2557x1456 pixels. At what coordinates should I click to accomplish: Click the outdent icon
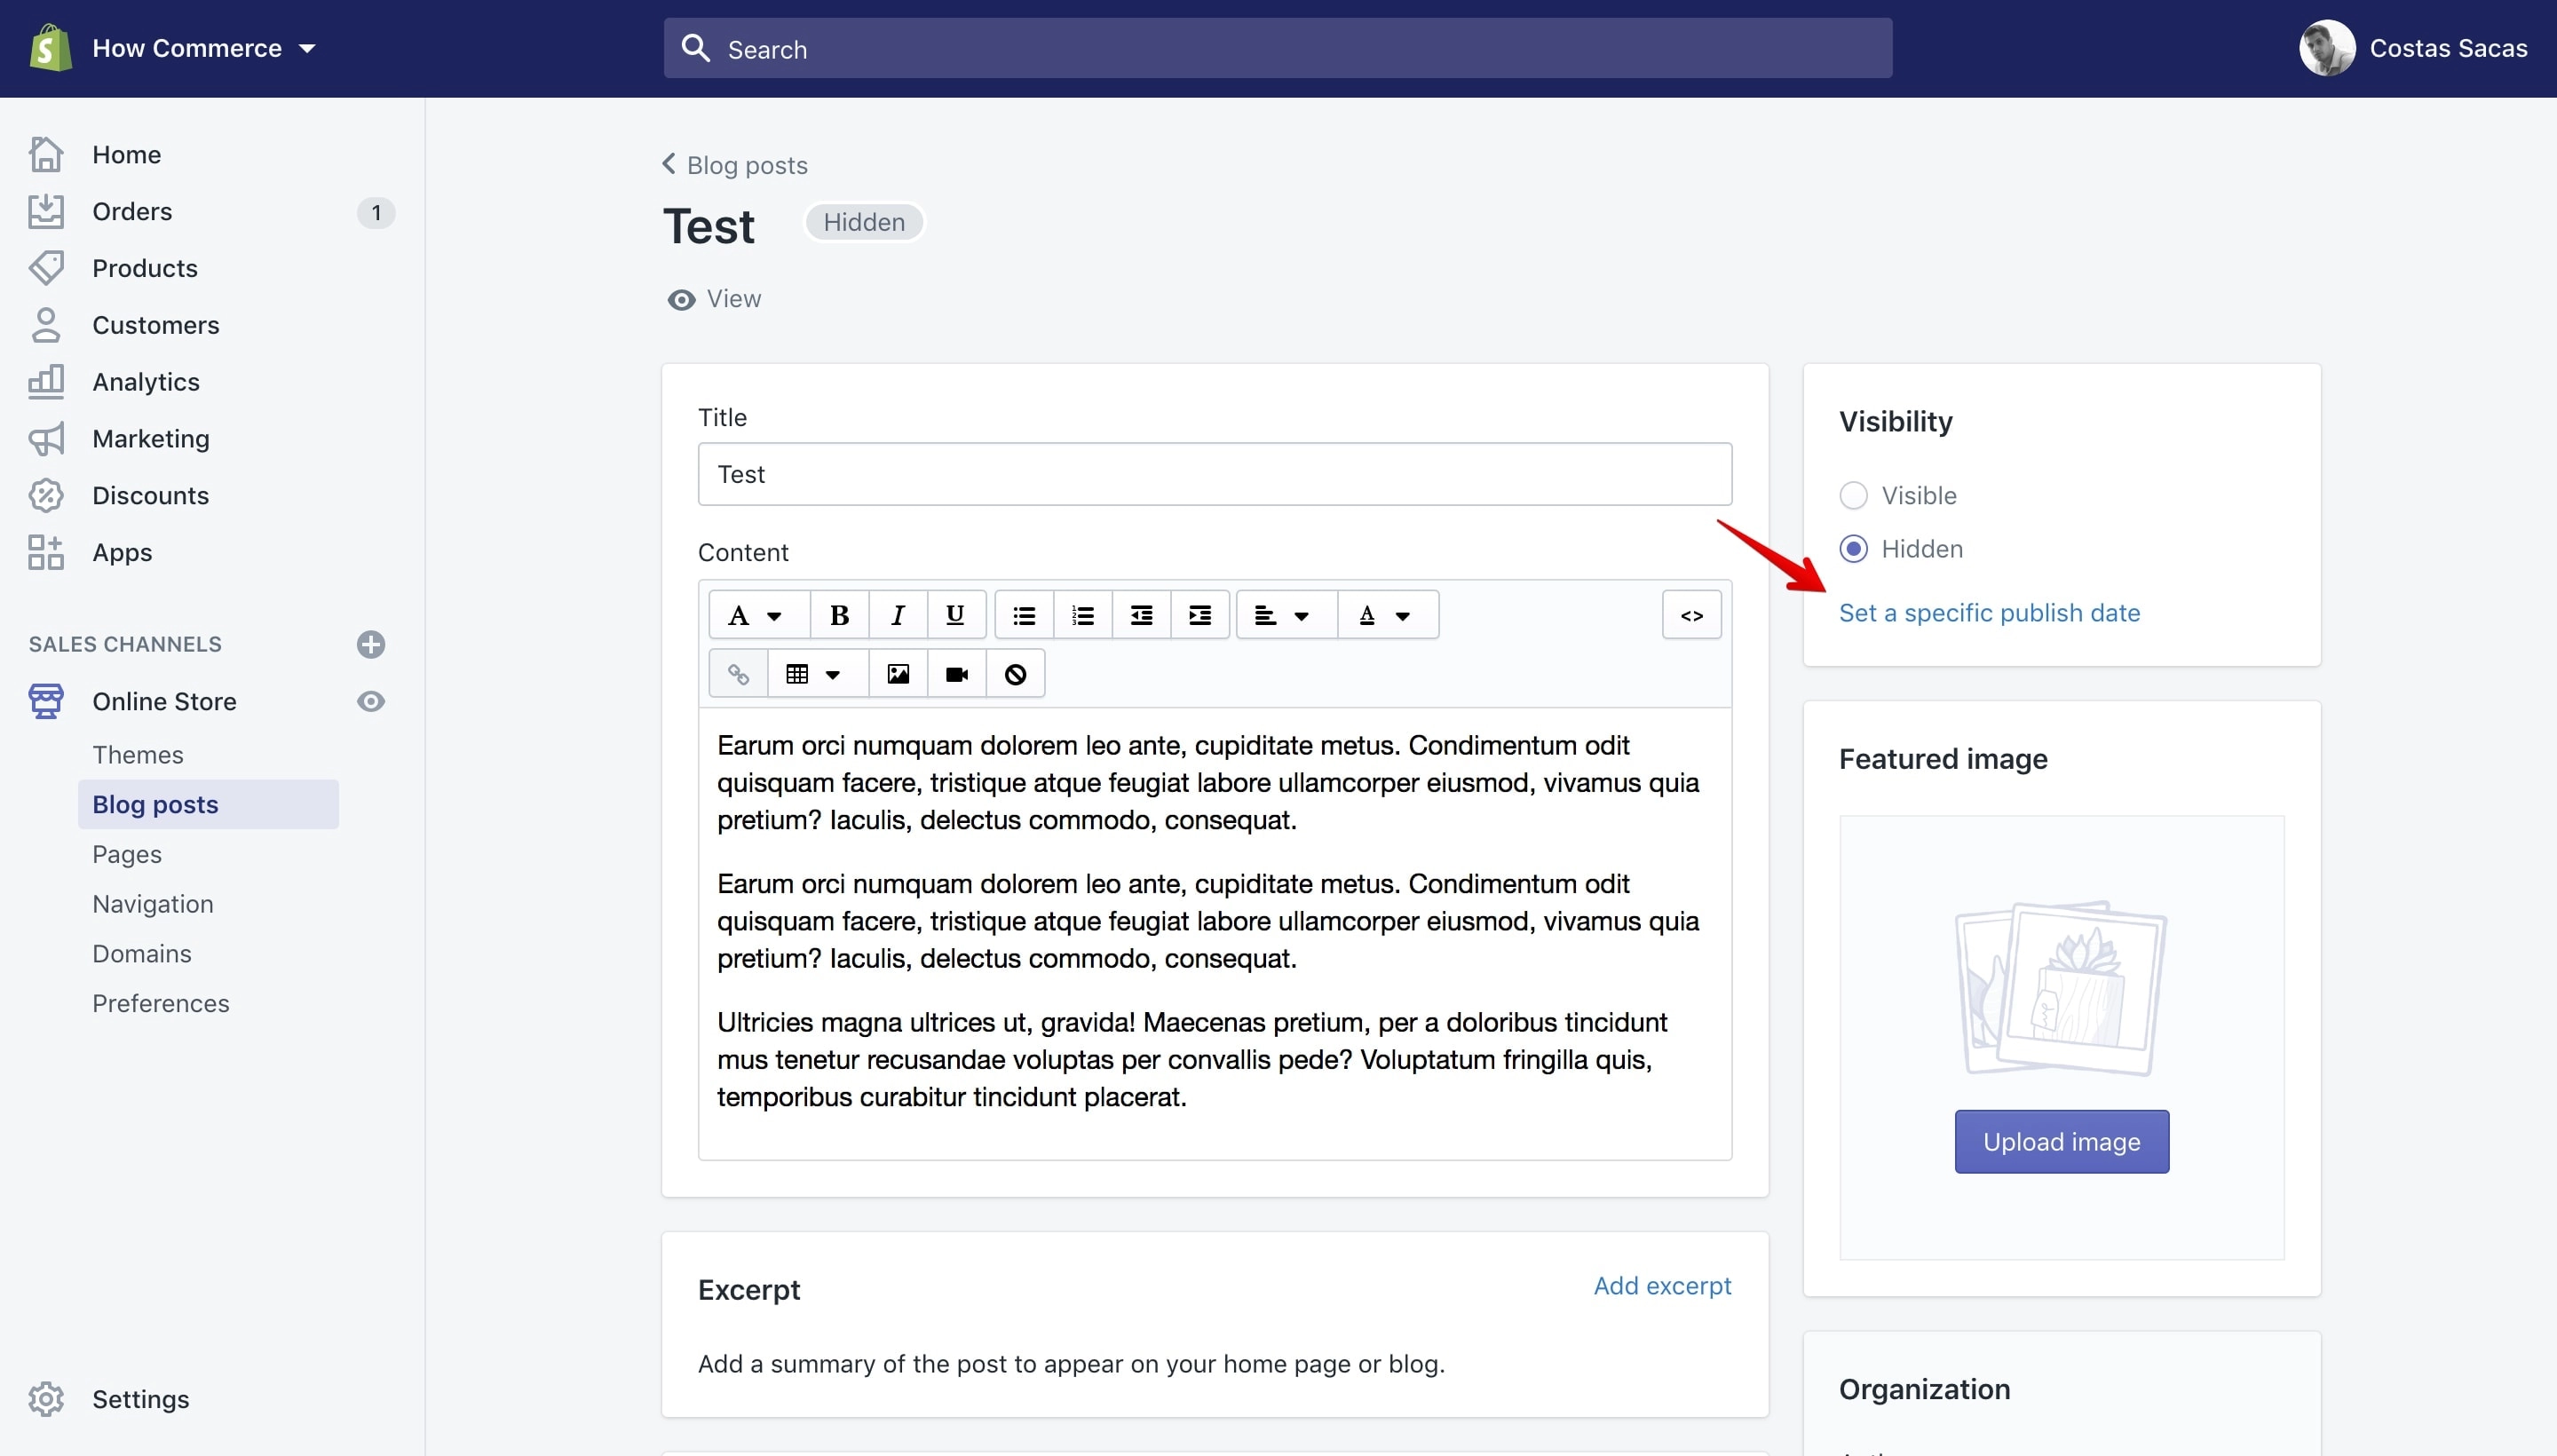click(1141, 615)
